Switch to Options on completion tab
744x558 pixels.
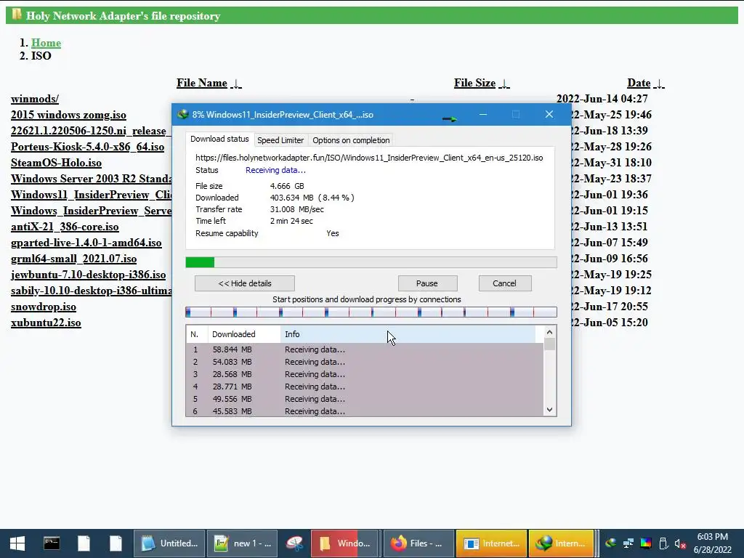pos(351,140)
